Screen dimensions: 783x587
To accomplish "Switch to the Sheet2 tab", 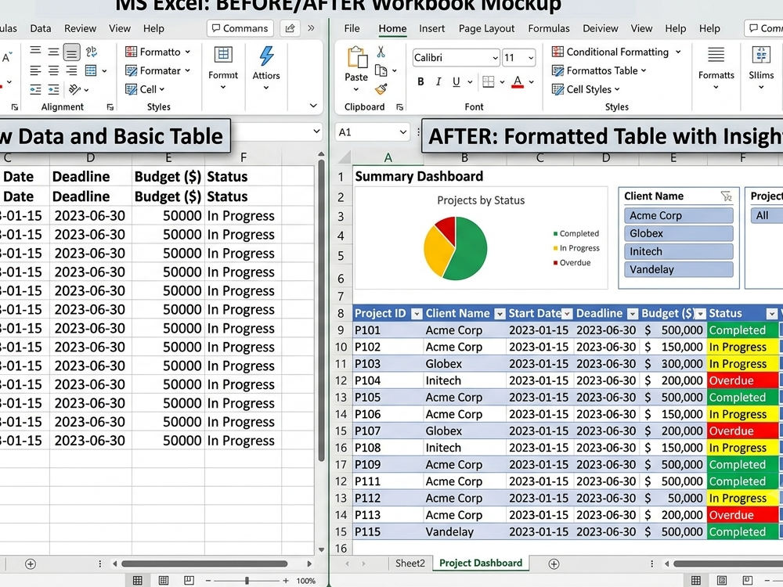I will [410, 564].
